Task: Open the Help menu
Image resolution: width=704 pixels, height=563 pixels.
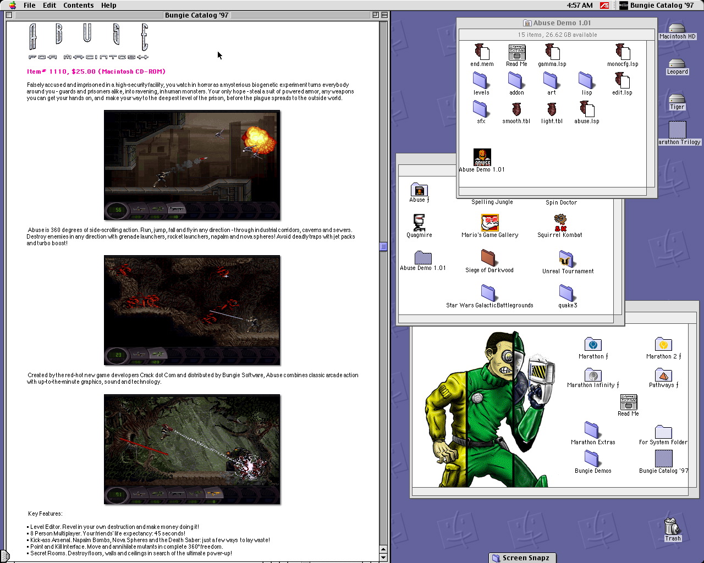Action: pyautogui.click(x=108, y=5)
